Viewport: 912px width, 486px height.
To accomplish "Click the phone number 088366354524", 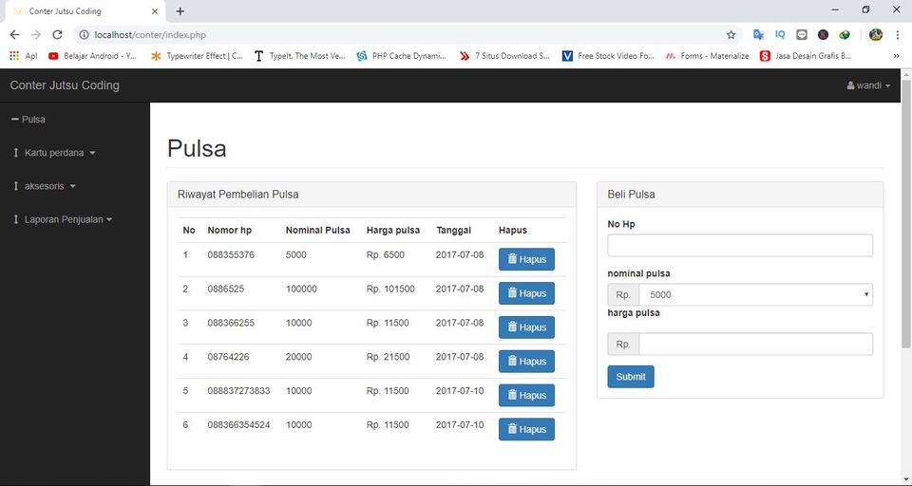I will [238, 425].
